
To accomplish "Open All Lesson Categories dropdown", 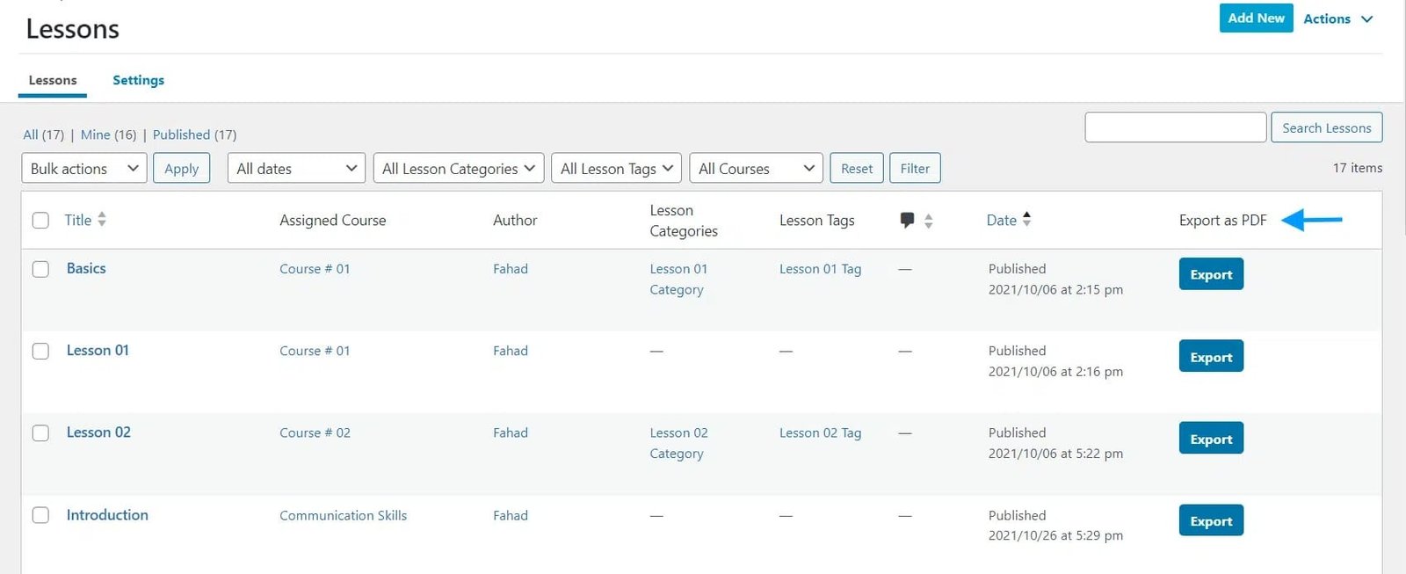I will pos(458,169).
